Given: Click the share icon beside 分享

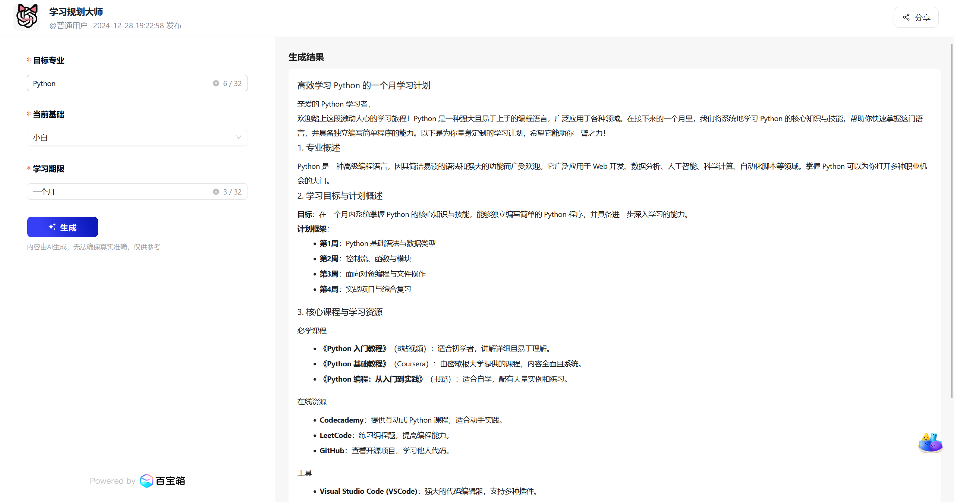Looking at the screenshot, I should [x=906, y=17].
